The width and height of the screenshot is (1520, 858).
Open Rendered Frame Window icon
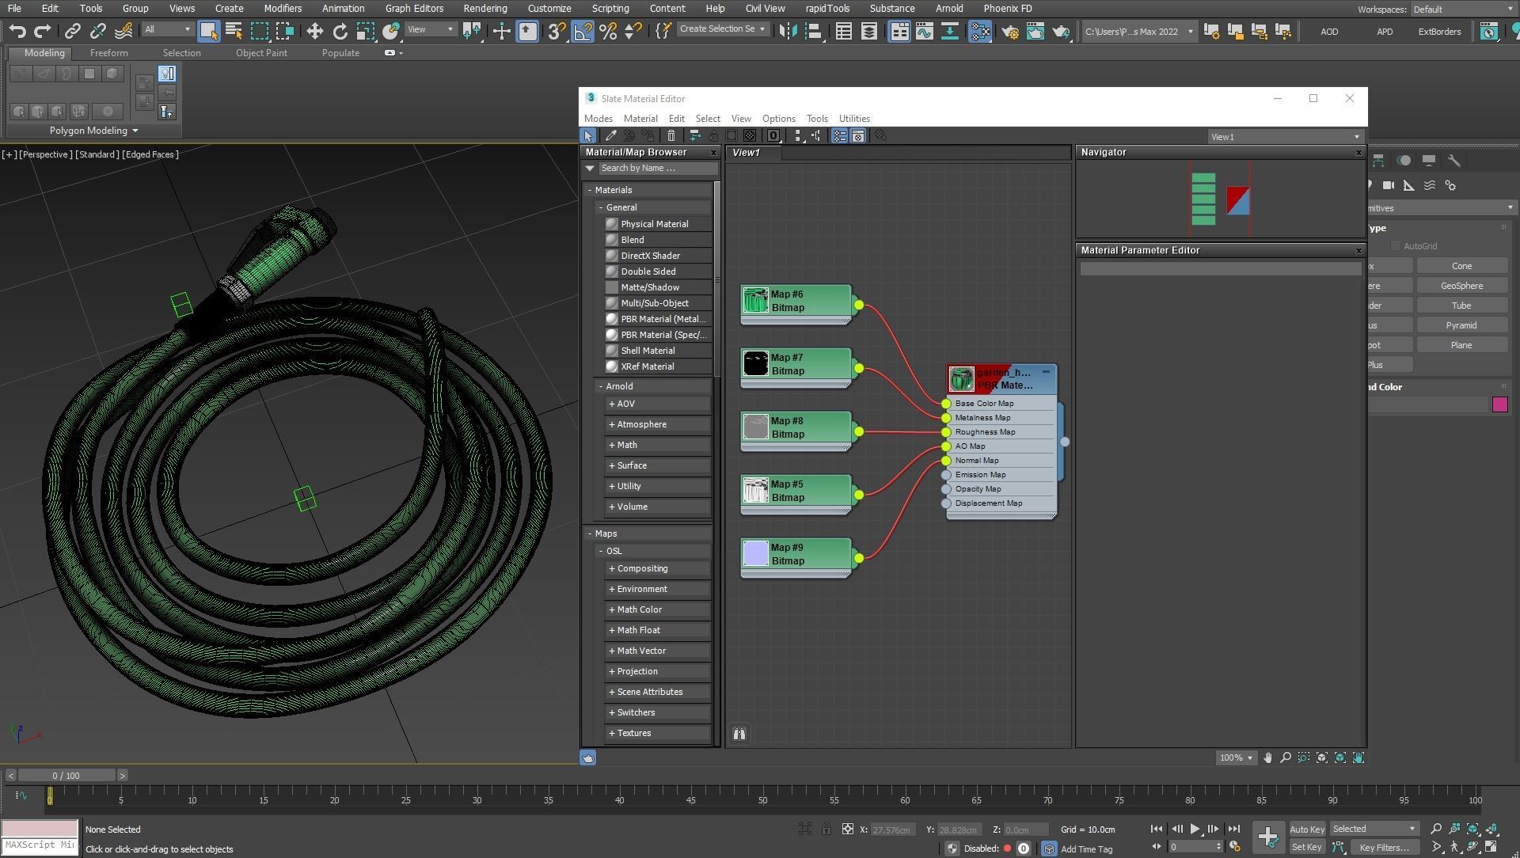(x=1035, y=31)
